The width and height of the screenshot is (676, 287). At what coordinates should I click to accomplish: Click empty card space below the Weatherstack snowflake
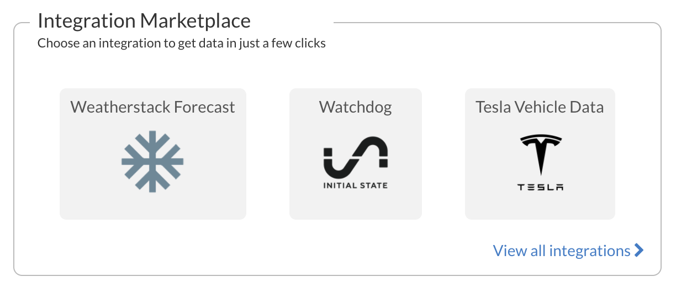coord(152,206)
